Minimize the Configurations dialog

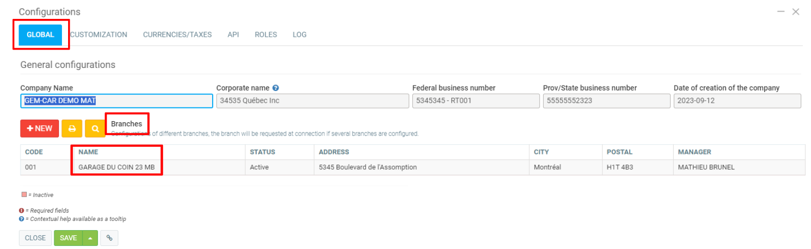coord(781,11)
